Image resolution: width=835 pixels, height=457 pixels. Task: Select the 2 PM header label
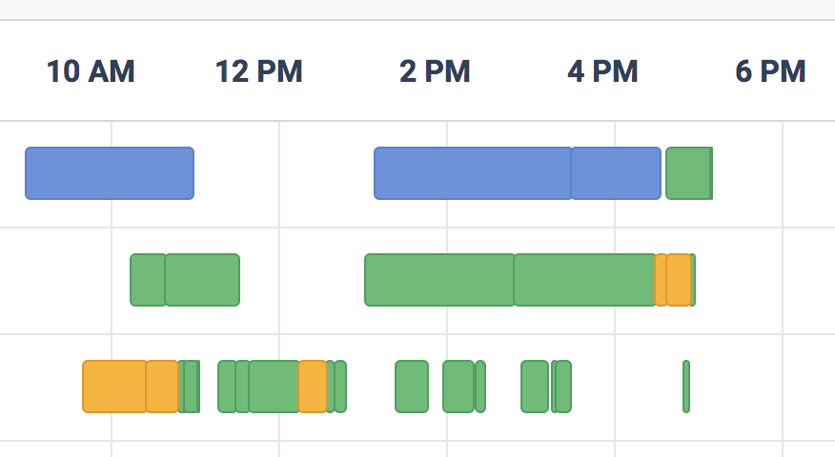point(435,71)
